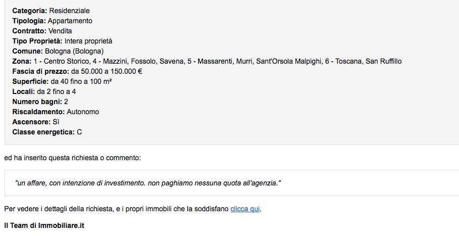Open the "clicca qui" link
Screen dimensions: 459x236
245,209
